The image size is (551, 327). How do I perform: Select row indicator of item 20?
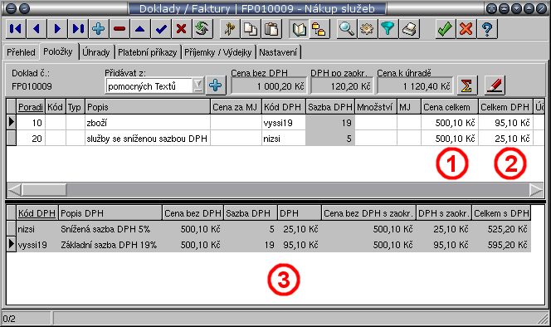[12, 138]
